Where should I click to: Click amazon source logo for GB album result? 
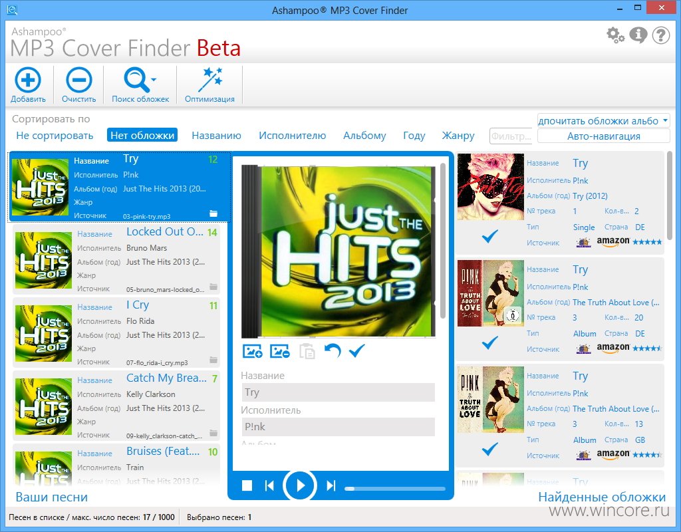(x=613, y=455)
